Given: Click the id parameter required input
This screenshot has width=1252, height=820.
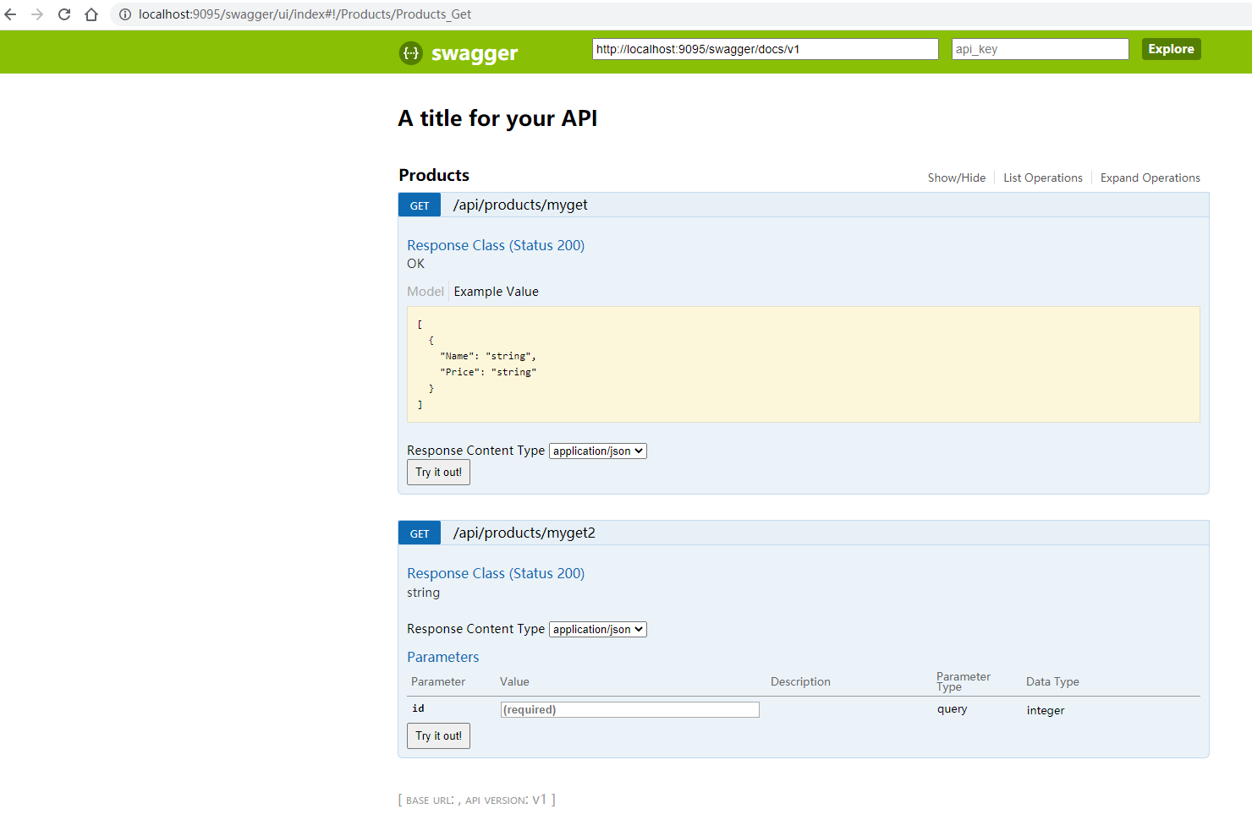Looking at the screenshot, I should pyautogui.click(x=630, y=710).
